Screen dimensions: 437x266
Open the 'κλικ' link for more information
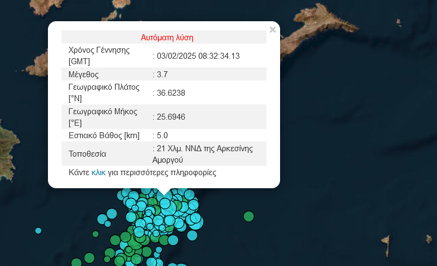(99, 172)
